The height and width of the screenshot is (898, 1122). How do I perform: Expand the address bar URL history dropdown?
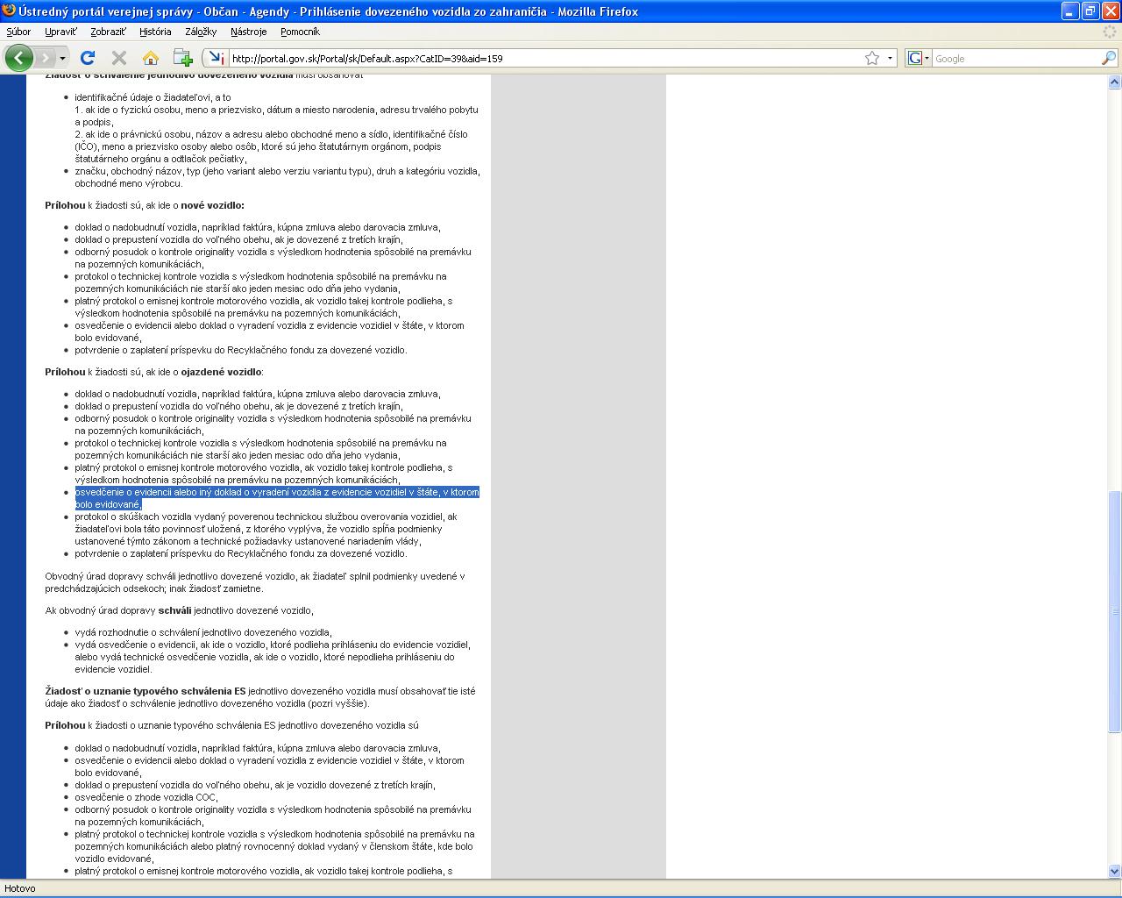(x=890, y=58)
